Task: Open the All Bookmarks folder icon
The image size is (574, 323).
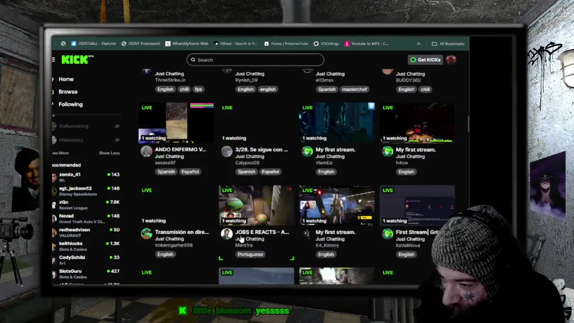Action: point(434,44)
